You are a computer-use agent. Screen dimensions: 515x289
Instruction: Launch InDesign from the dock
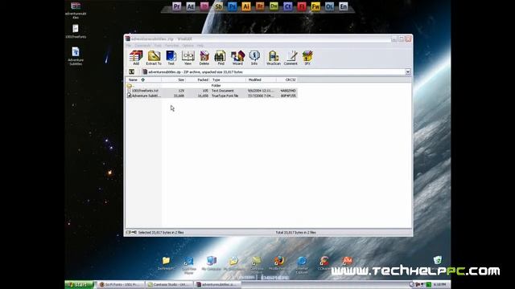[204, 6]
